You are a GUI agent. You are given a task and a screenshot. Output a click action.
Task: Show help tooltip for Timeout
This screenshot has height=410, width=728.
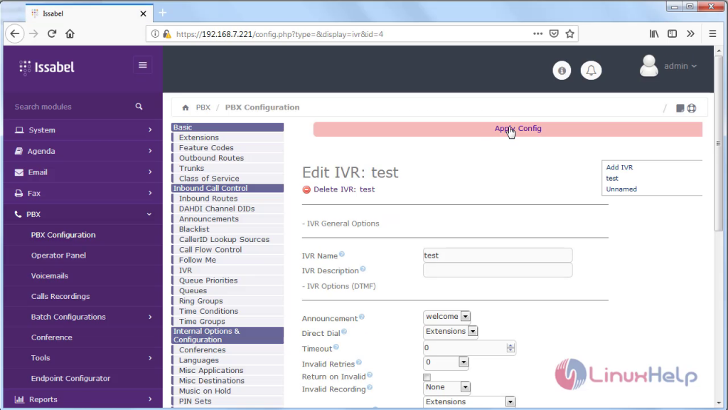point(336,347)
